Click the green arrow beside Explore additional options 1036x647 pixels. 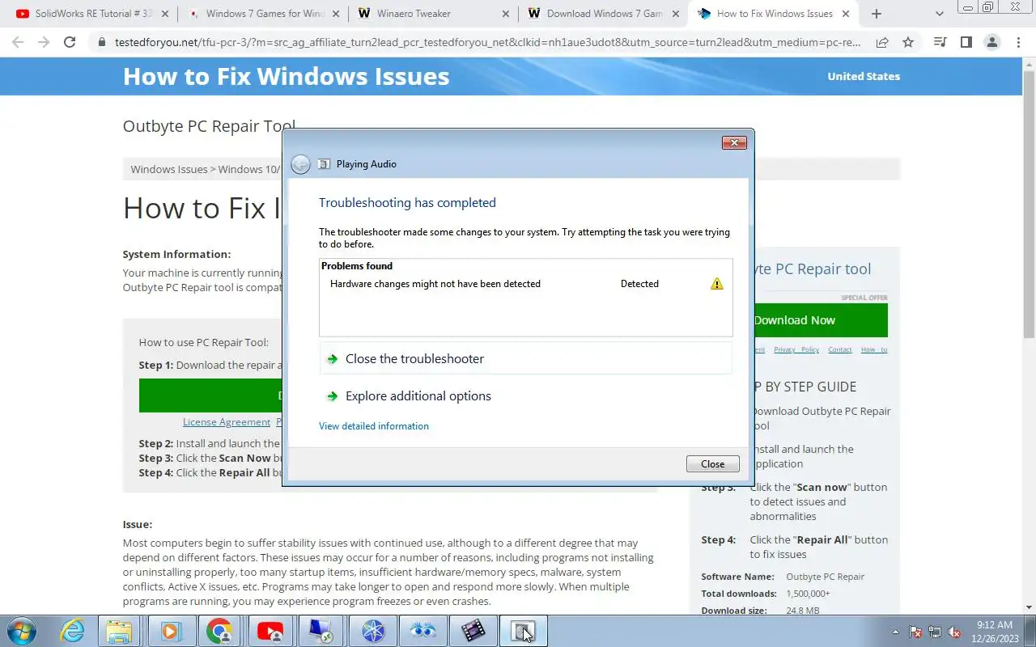332,396
